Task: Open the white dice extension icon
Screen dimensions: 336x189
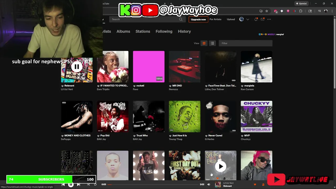Action: [282, 11]
